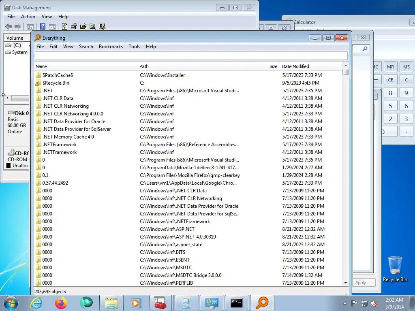Select the .NET CLR Data folder row
This screenshot has width=415, height=311.
point(188,98)
